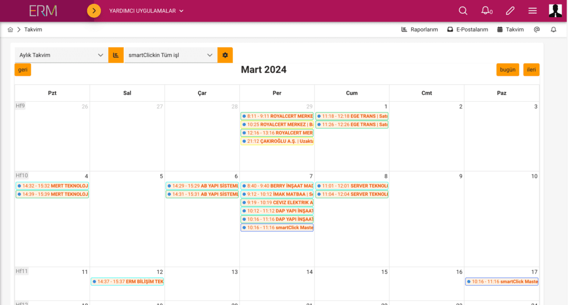Image resolution: width=568 pixels, height=305 pixels.
Task: Open 12:16 - 13:16 ROYALCERT event
Action: (277, 133)
